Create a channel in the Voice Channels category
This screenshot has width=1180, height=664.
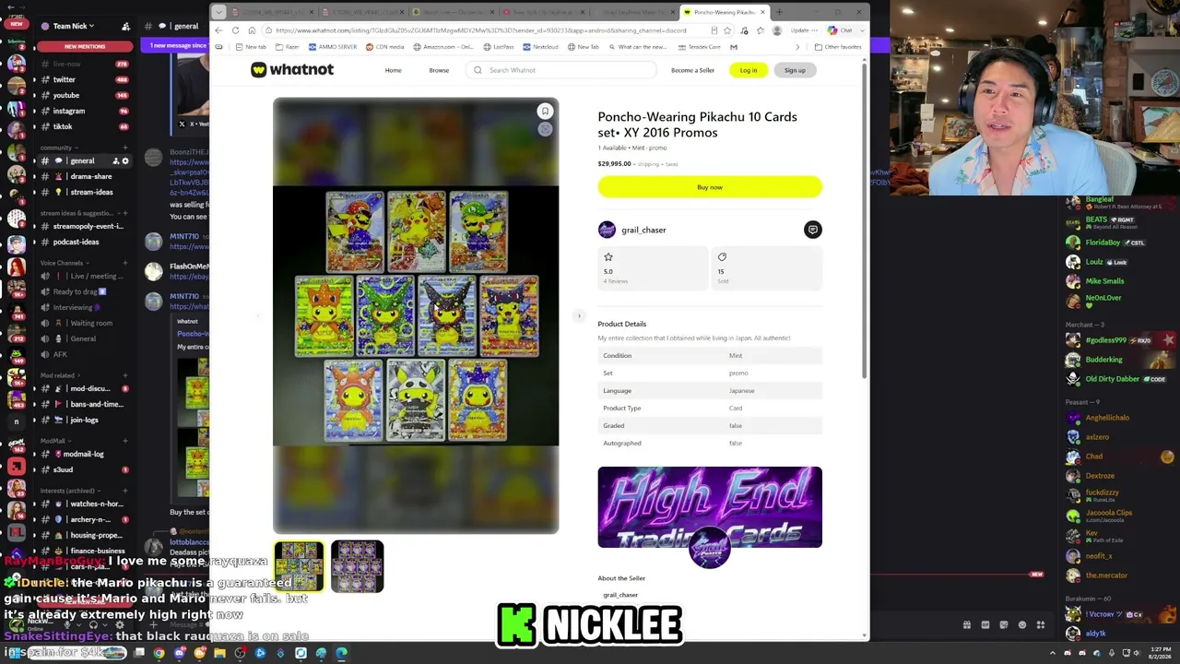pos(125,263)
